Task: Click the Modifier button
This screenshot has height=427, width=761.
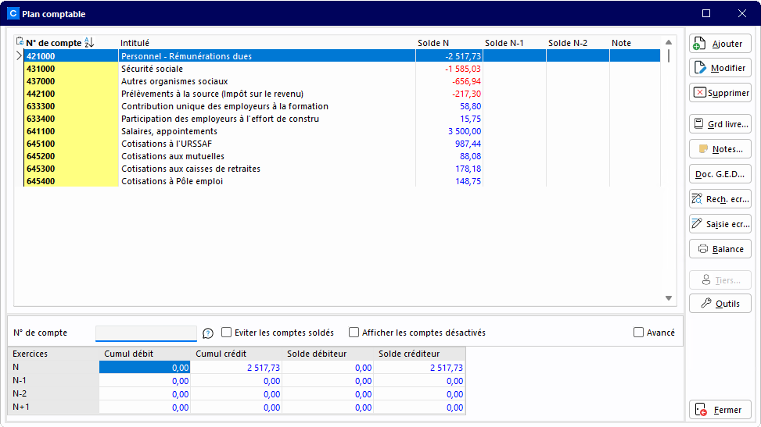Action: click(720, 68)
